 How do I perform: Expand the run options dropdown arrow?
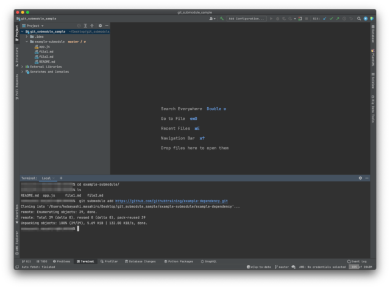click(x=295, y=19)
